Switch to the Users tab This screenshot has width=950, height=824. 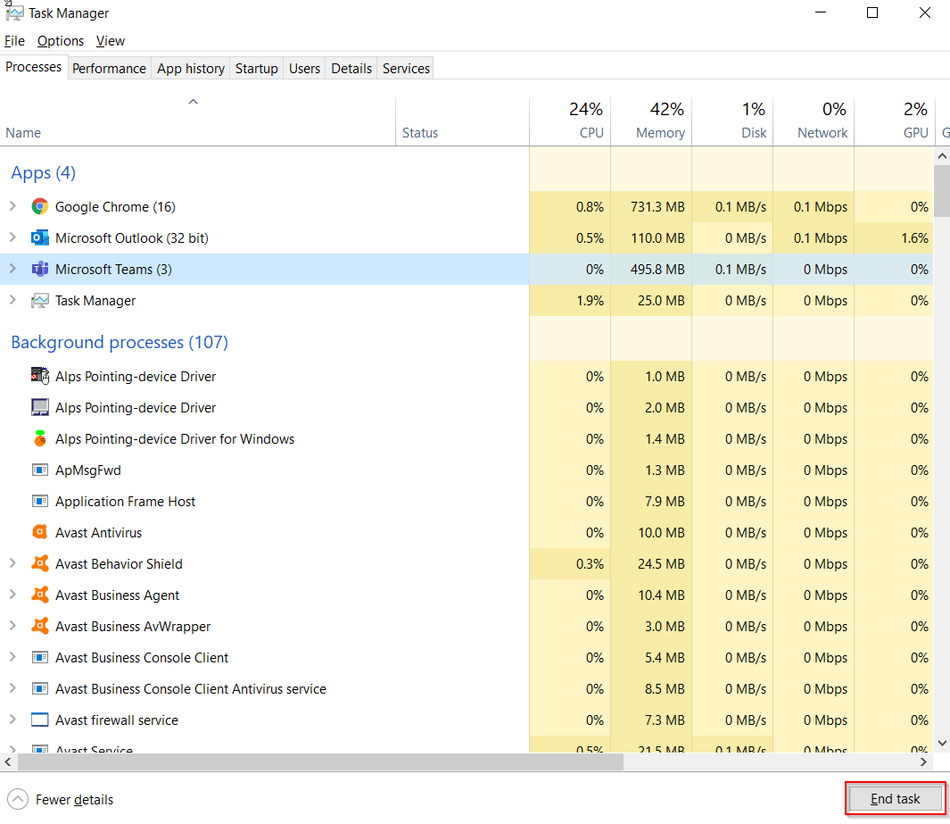pyautogui.click(x=304, y=69)
